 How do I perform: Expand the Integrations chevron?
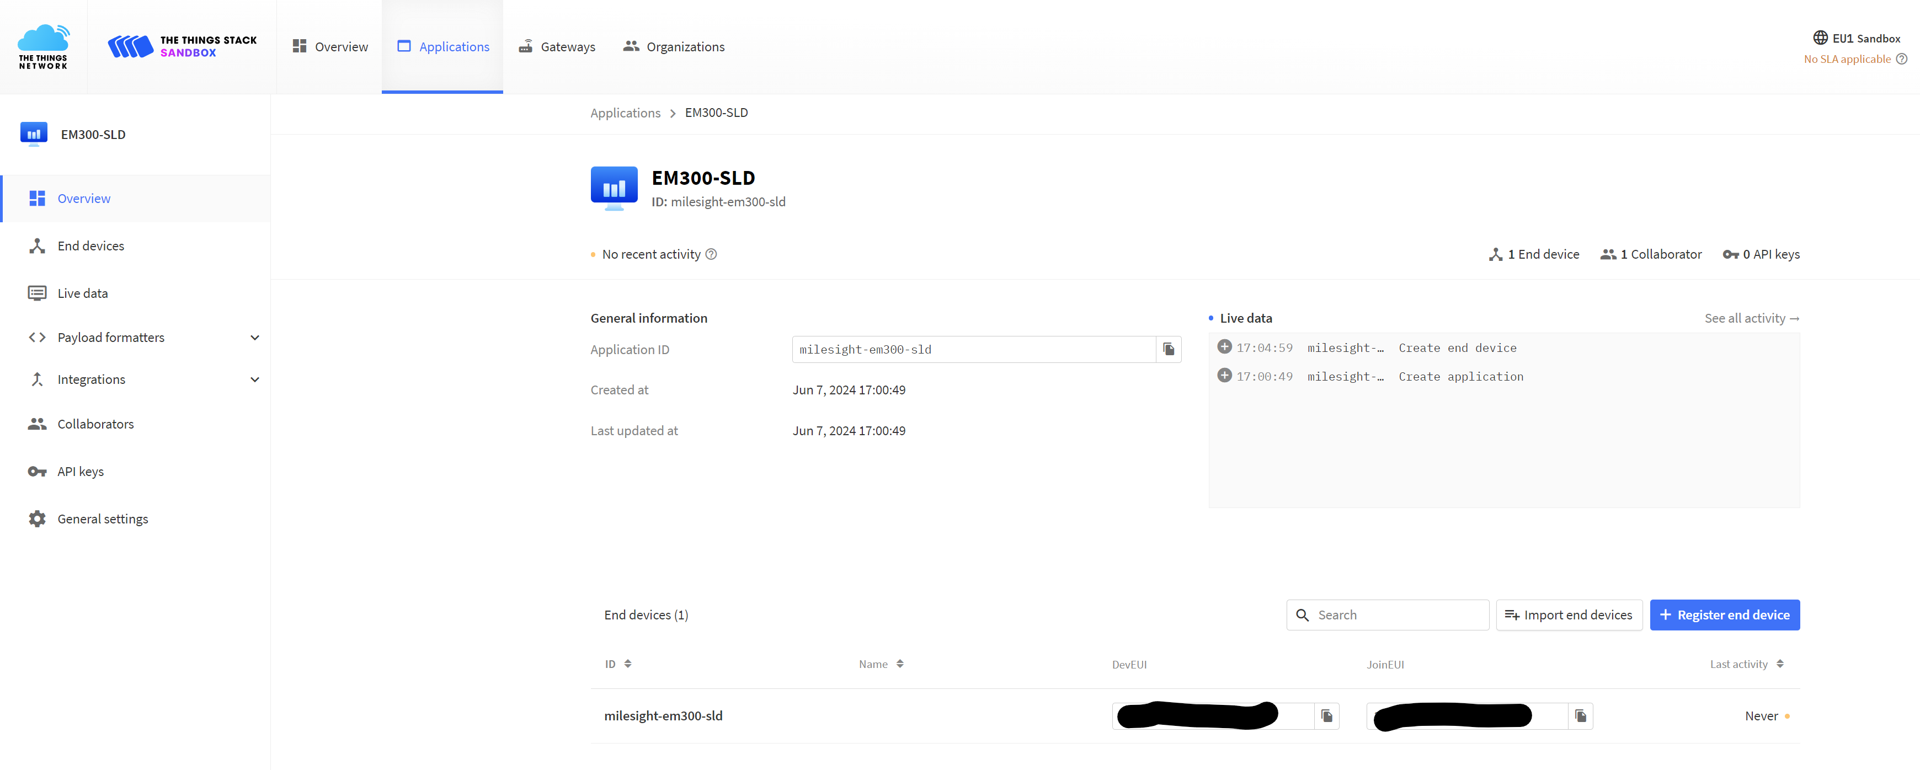click(x=255, y=379)
